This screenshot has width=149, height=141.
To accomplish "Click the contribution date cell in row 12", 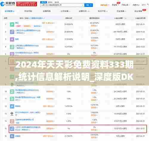I will (x=140, y=106).
